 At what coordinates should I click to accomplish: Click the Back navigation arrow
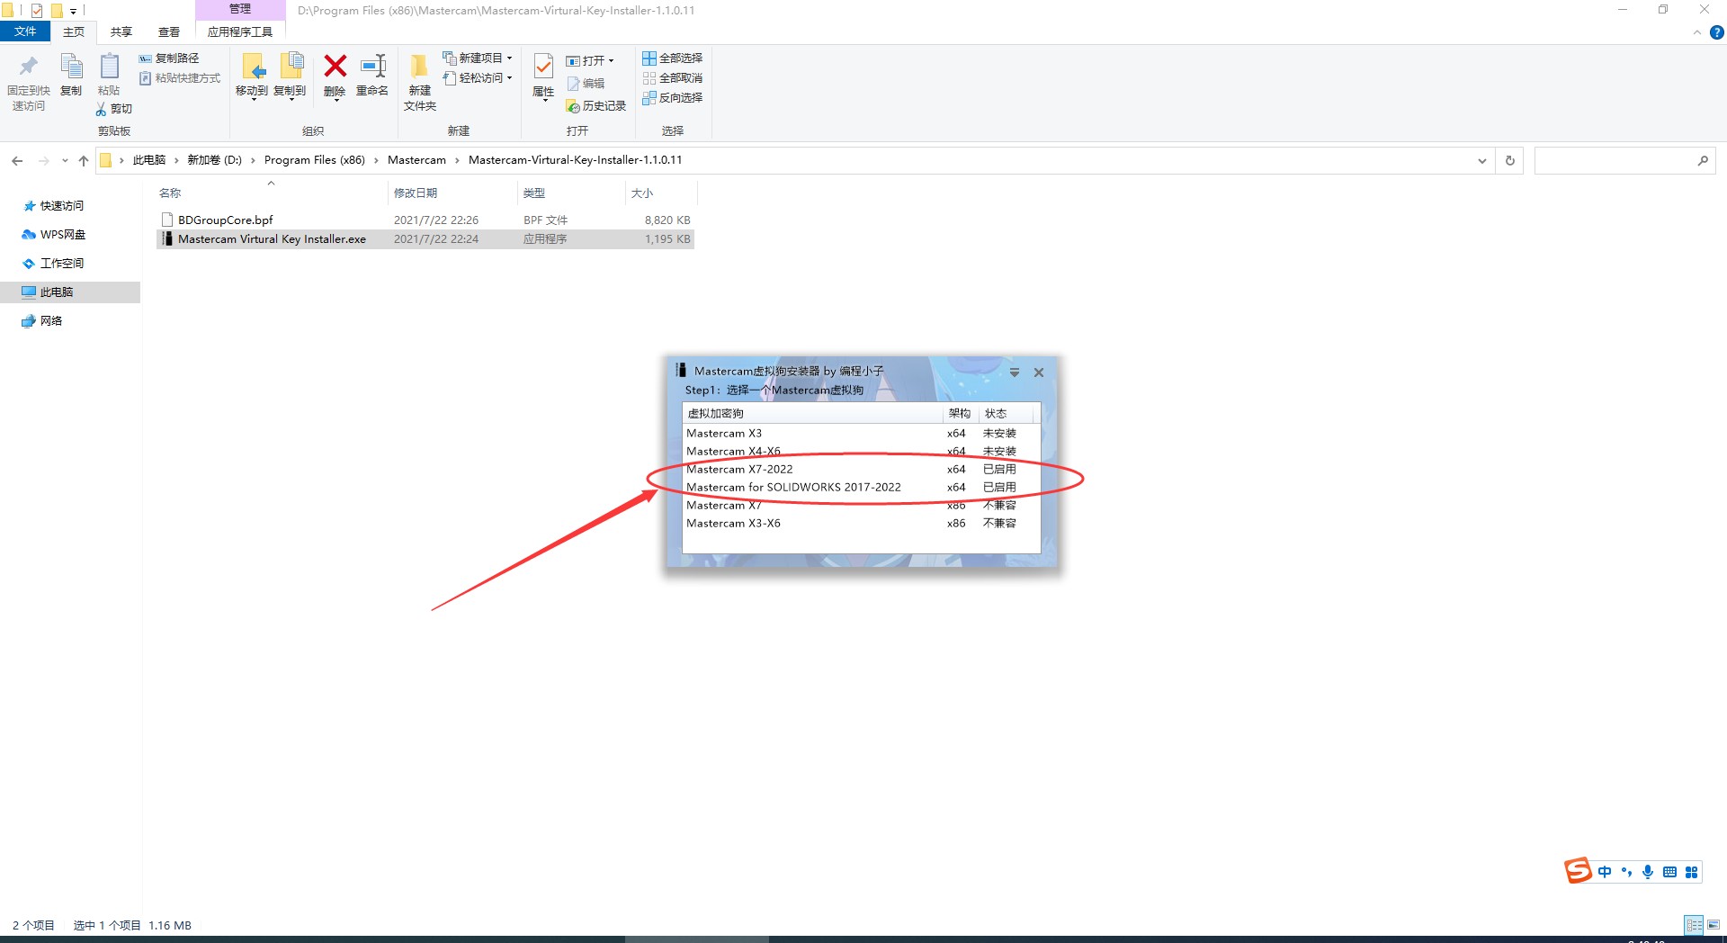[17, 160]
